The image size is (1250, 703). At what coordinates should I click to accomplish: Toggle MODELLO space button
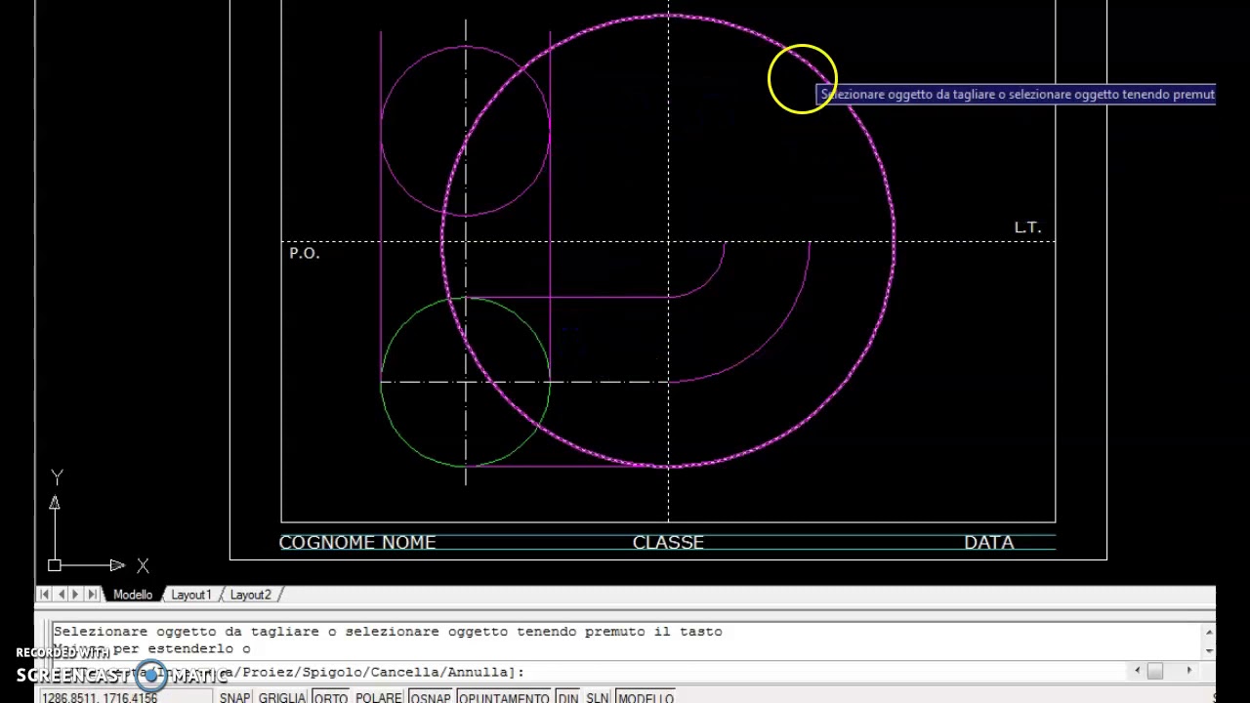point(646,698)
